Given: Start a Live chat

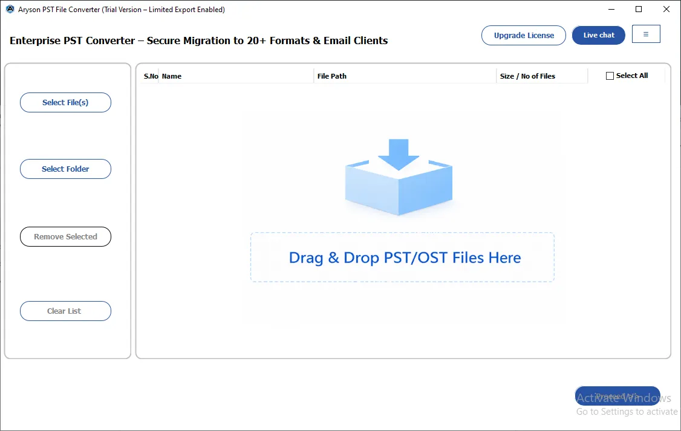Looking at the screenshot, I should pos(599,35).
